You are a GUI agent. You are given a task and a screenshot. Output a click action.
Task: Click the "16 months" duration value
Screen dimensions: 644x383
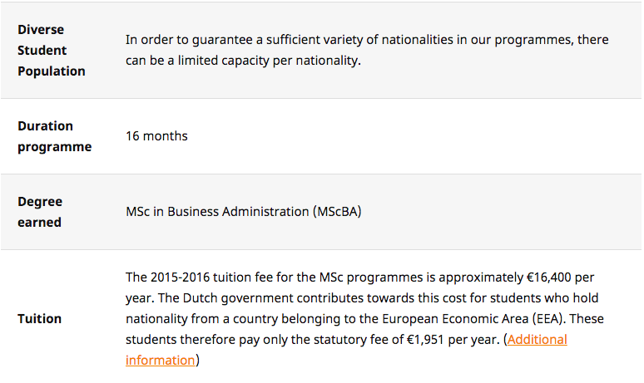pyautogui.click(x=156, y=135)
